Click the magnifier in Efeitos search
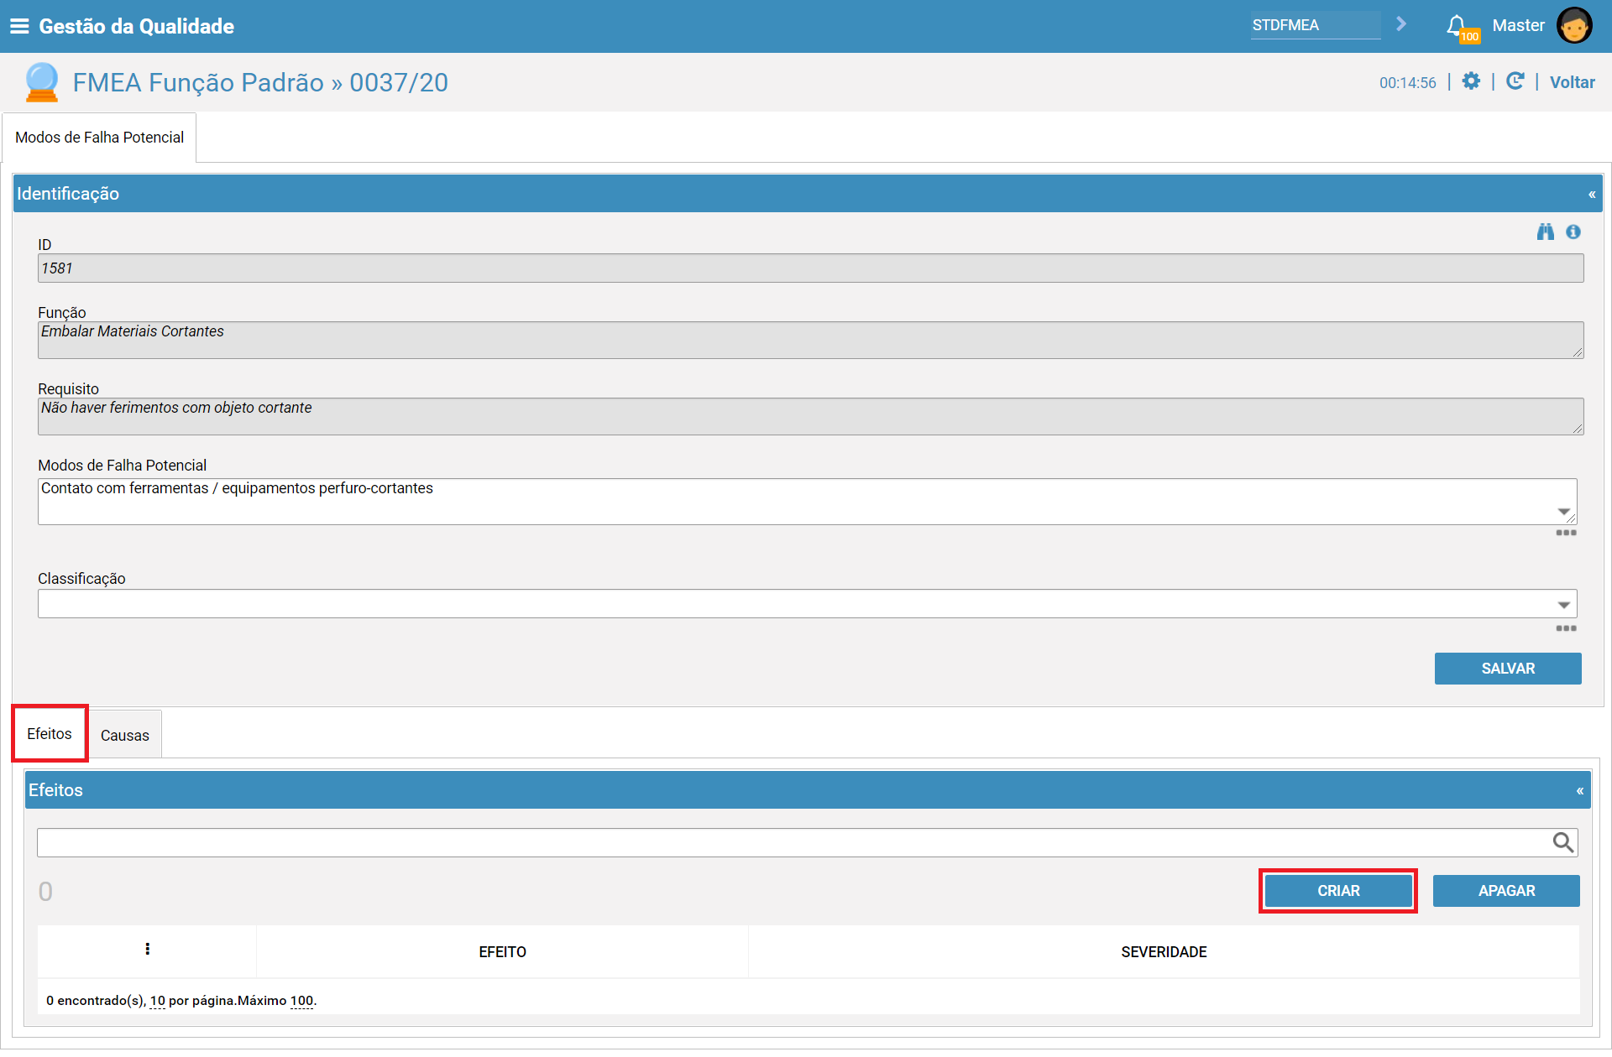Viewport: 1612px width, 1057px height. pos(1562,842)
